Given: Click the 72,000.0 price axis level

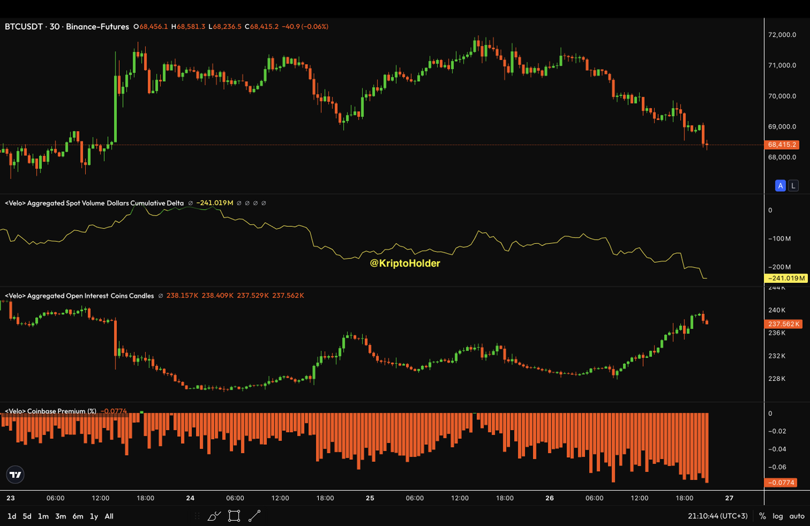Looking at the screenshot, I should pos(782,35).
